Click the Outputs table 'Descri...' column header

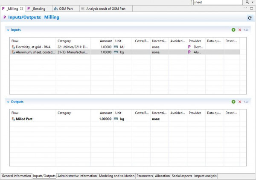[231, 113]
